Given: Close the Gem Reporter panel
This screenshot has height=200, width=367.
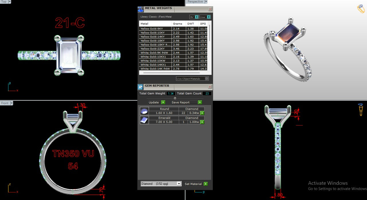Looking at the screenshot, I should tap(210, 87).
